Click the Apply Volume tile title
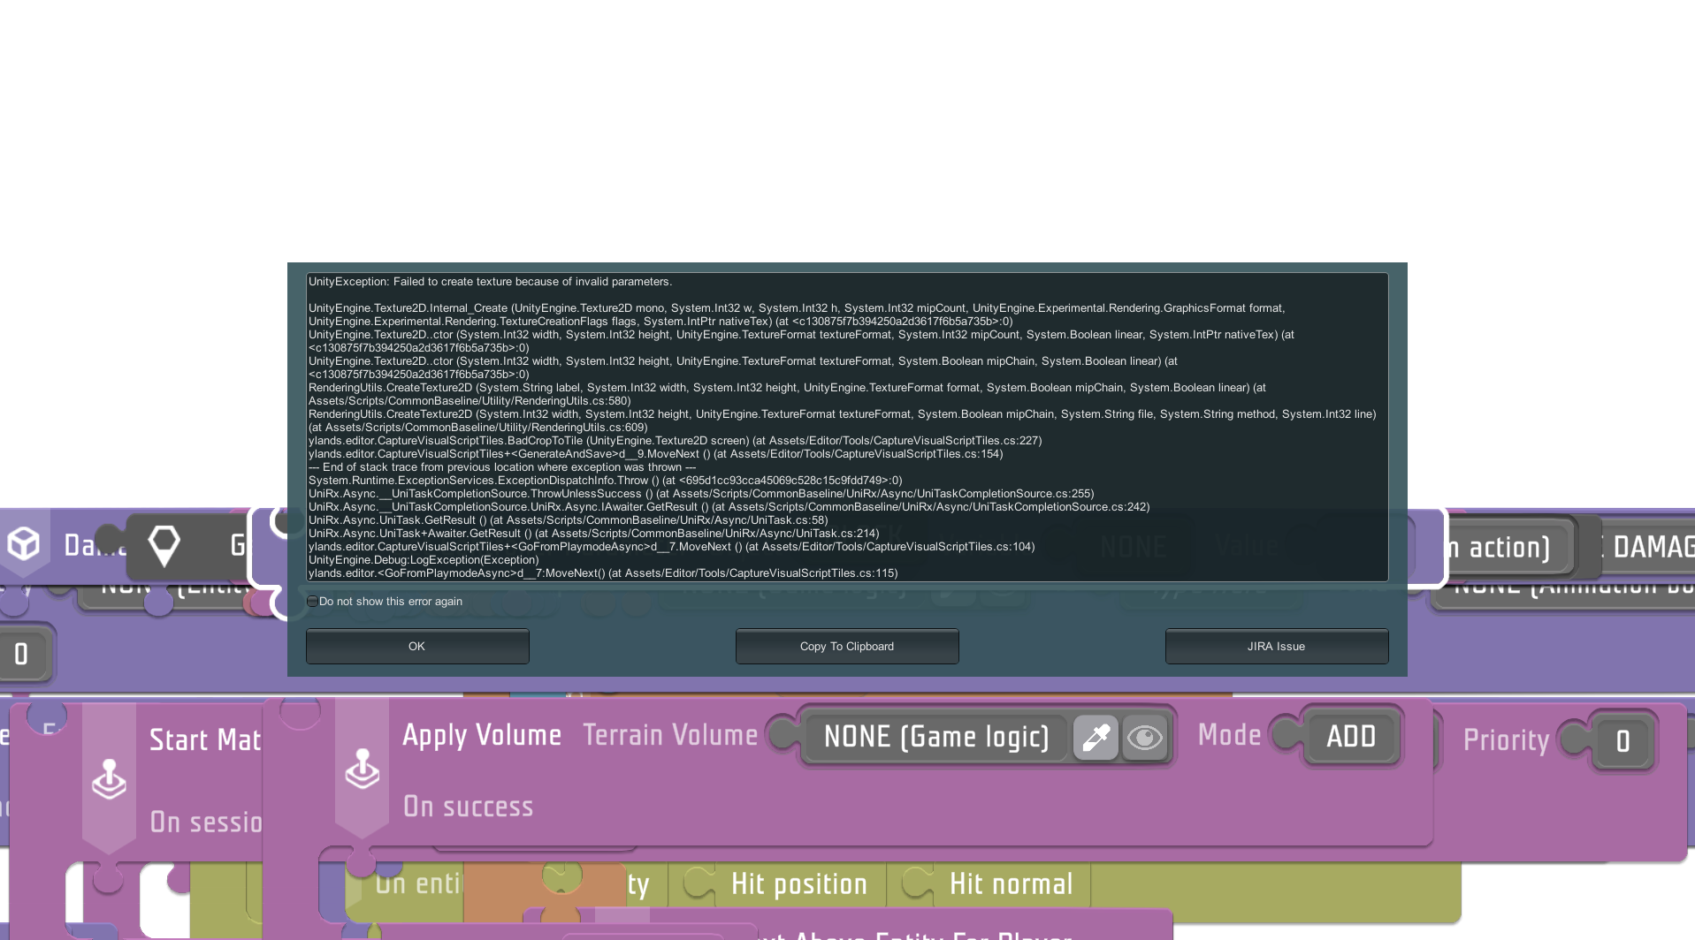This screenshot has height=940, width=1695. tap(482, 735)
